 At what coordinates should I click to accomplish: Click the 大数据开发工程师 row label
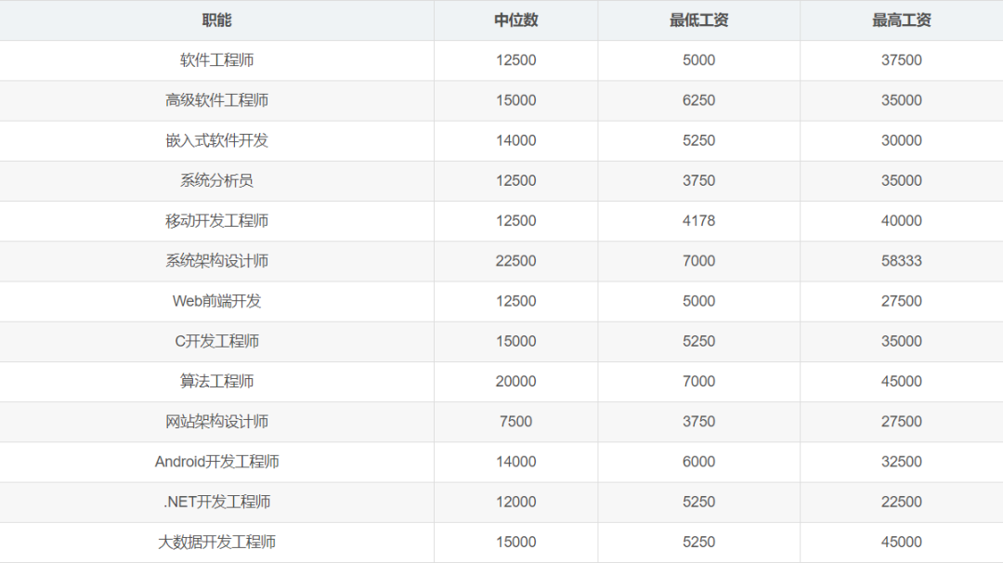[x=216, y=542]
